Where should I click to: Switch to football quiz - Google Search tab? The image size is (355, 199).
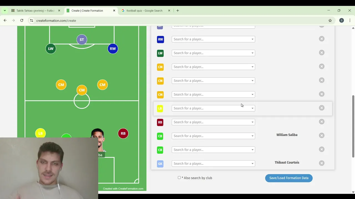[146, 11]
